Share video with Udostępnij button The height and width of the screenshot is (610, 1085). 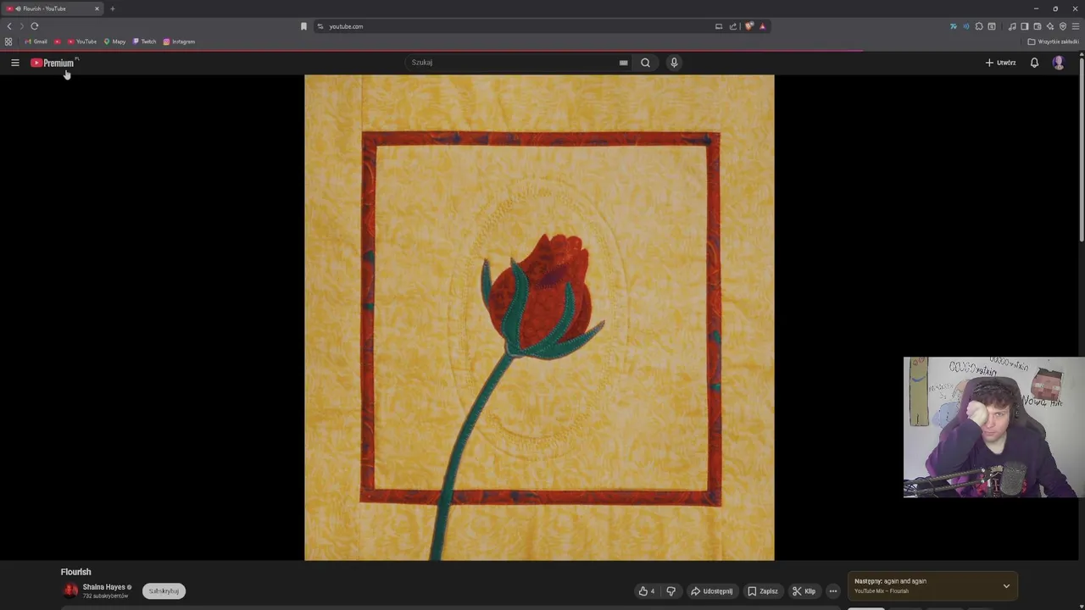pyautogui.click(x=711, y=591)
